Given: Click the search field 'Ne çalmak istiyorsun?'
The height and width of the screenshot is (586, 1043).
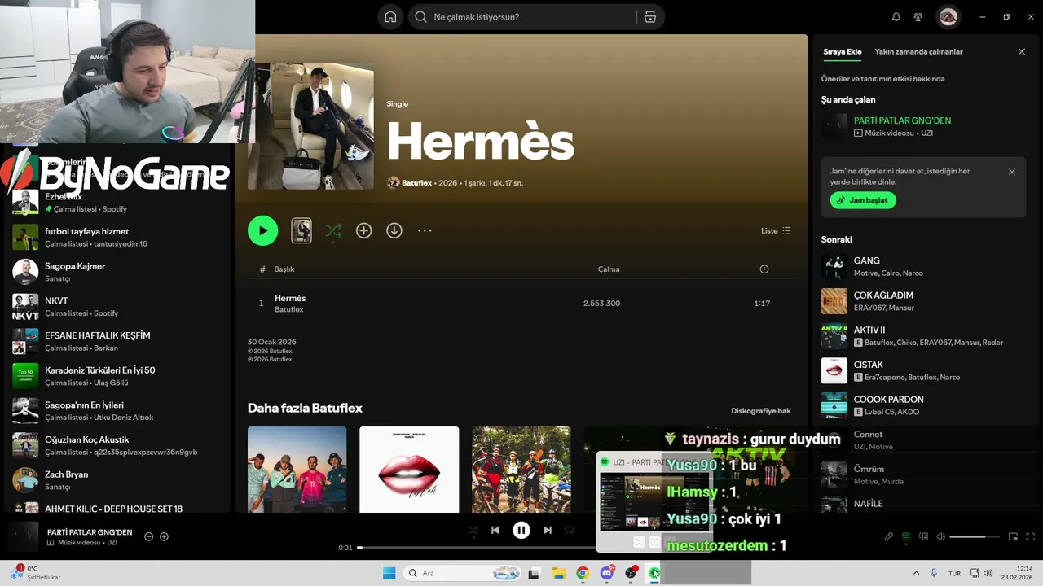Looking at the screenshot, I should [521, 17].
